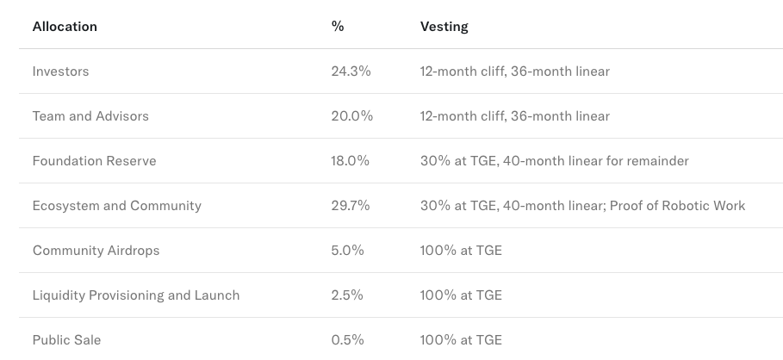The height and width of the screenshot is (360, 783).
Task: Click the 0.5% percentage value
Action: (347, 340)
